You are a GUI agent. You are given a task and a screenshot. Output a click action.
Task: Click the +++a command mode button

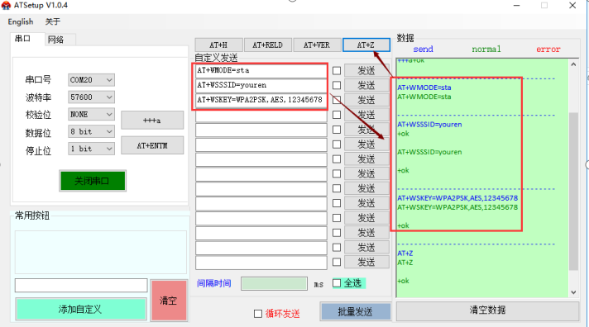152,121
